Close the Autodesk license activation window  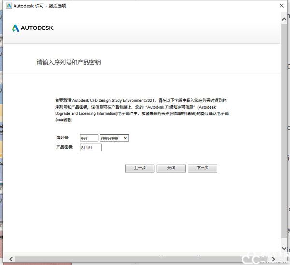pyautogui.click(x=282, y=6)
